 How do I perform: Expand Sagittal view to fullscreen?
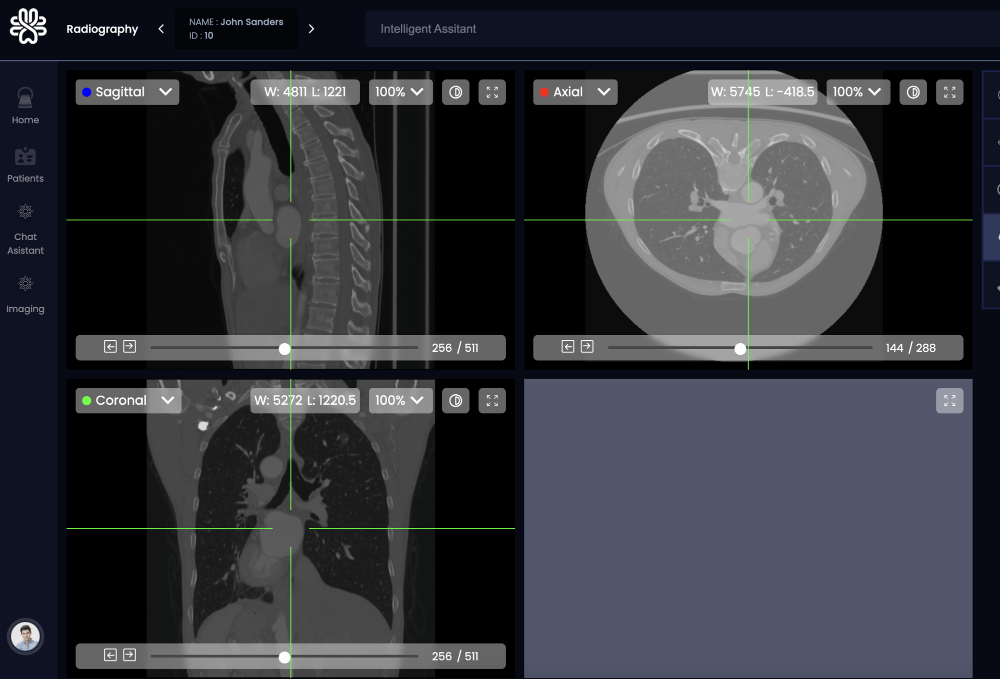[x=492, y=92]
